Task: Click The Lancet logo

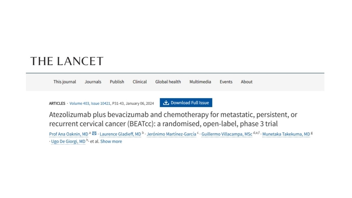Action: [67, 61]
